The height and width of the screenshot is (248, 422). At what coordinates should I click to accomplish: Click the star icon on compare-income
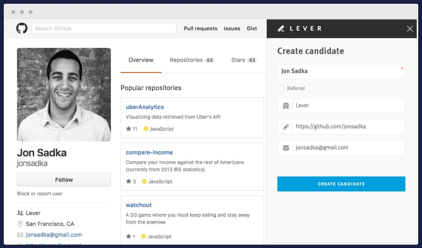pos(128,181)
